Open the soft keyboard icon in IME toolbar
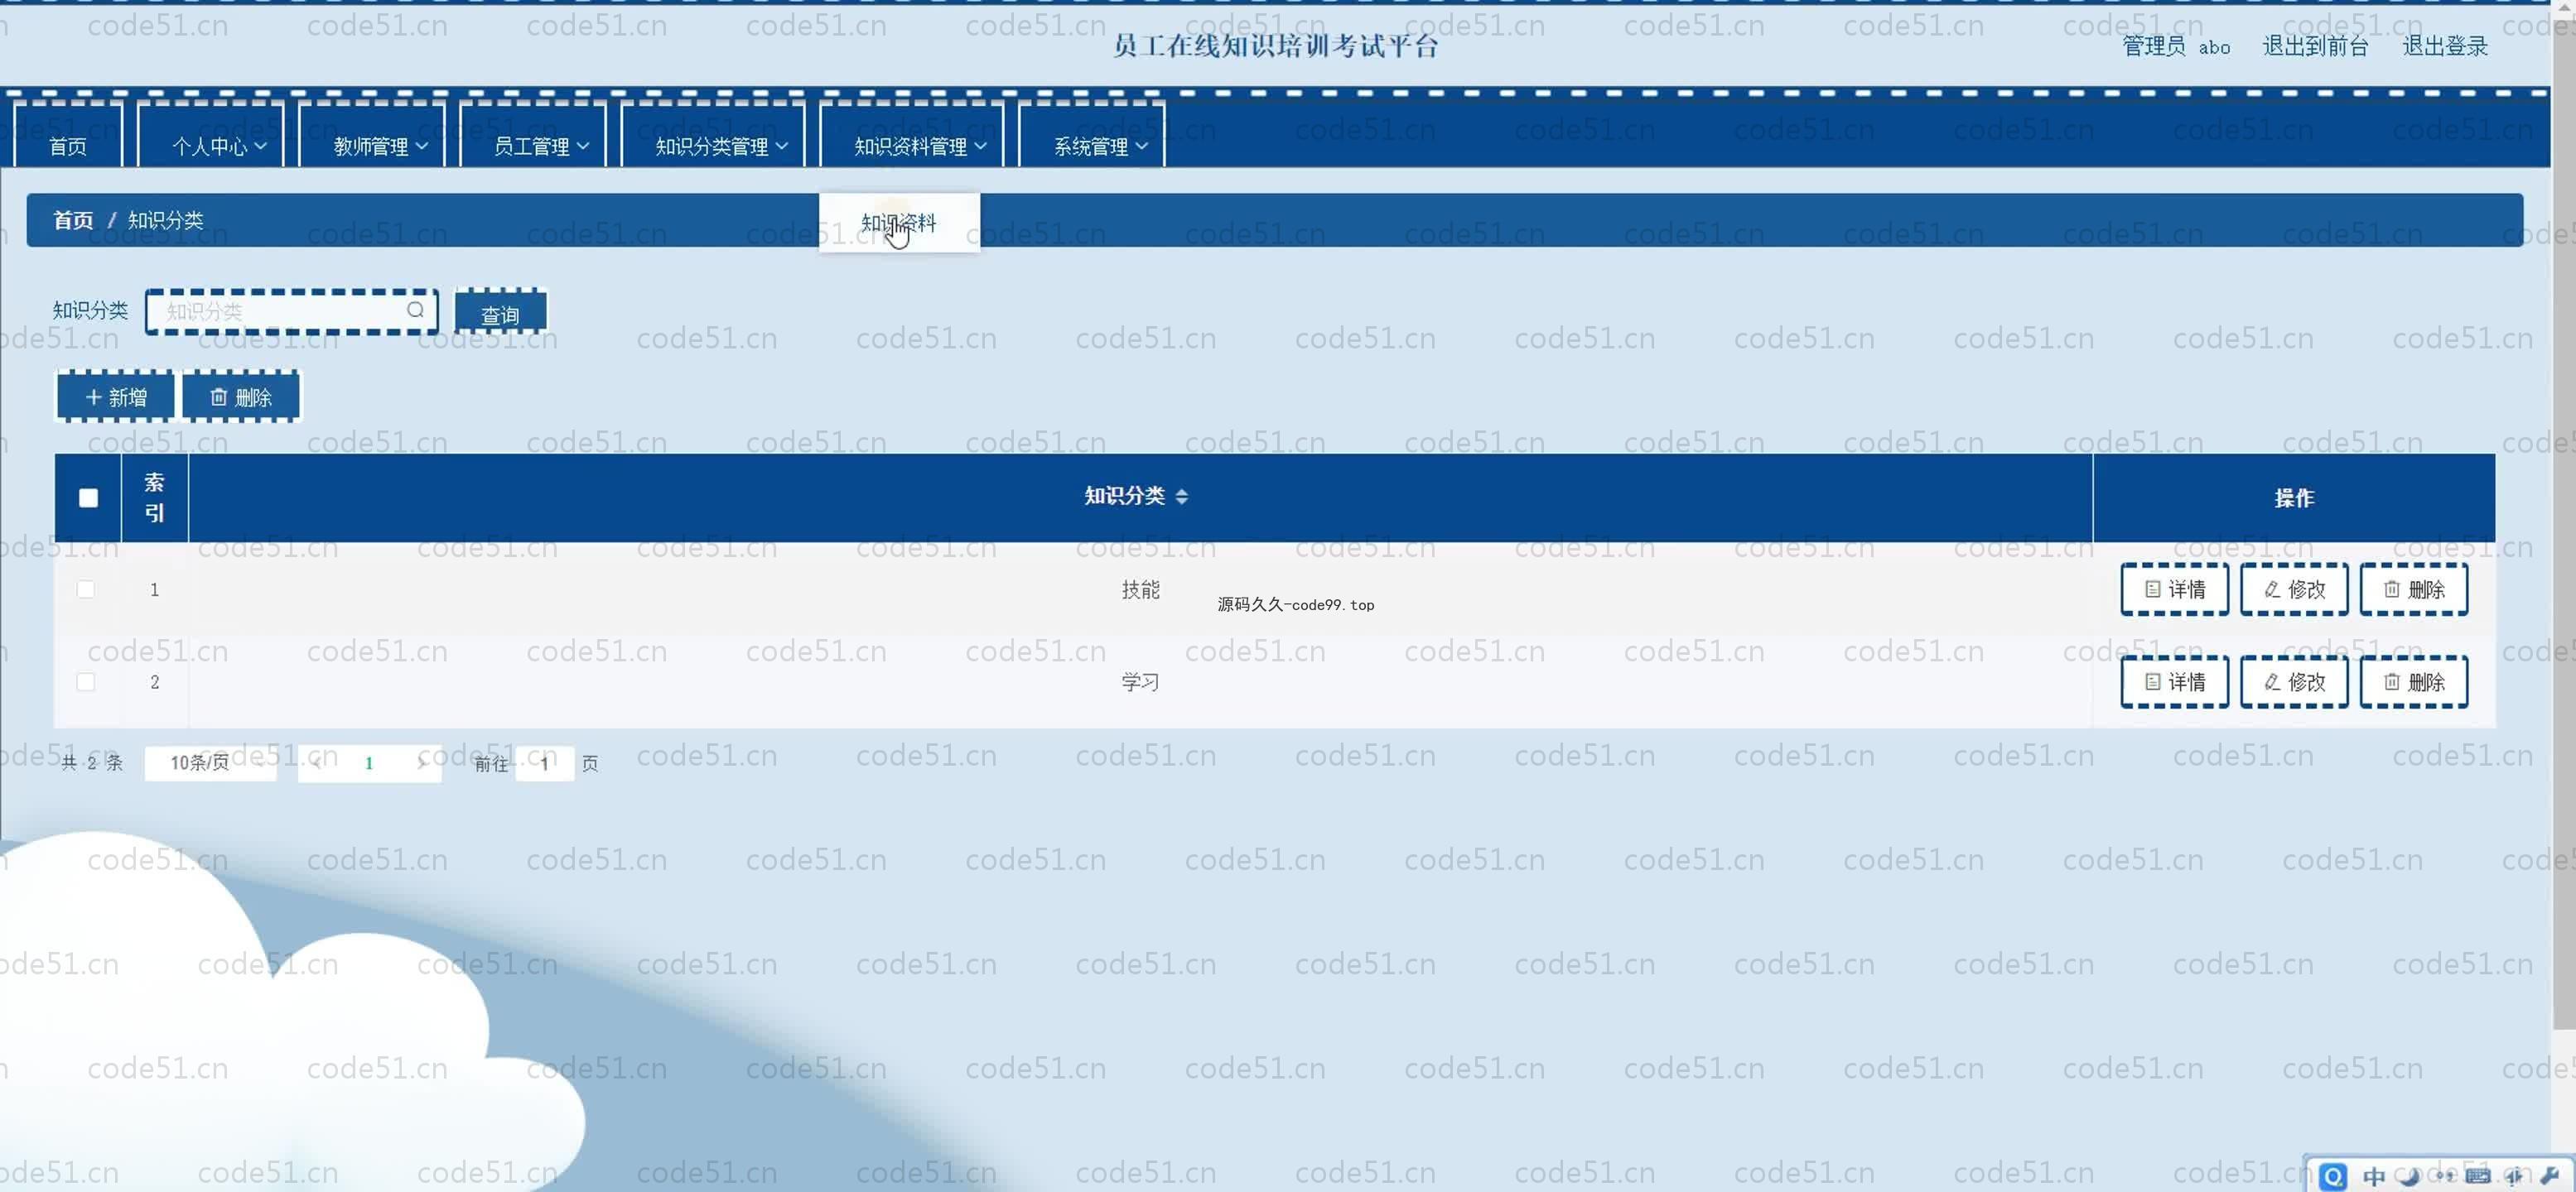Image resolution: width=2576 pixels, height=1192 pixels. pos(2478,1176)
